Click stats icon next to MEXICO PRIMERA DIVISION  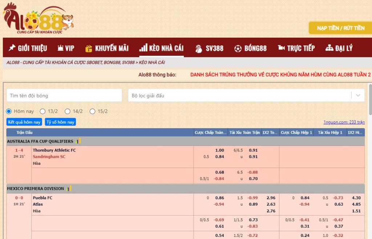pyautogui.click(x=69, y=189)
